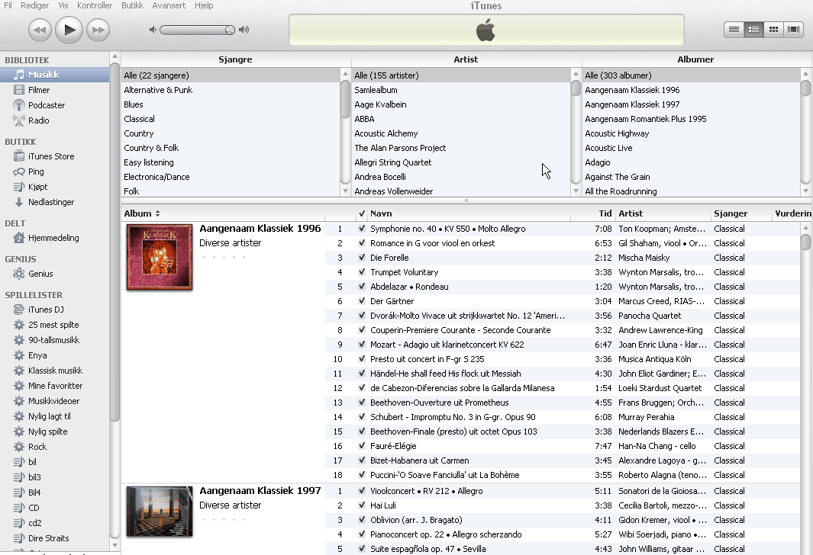The width and height of the screenshot is (813, 555).
Task: Uncheck Symphonie no. 40 track checkbox
Action: 361,228
